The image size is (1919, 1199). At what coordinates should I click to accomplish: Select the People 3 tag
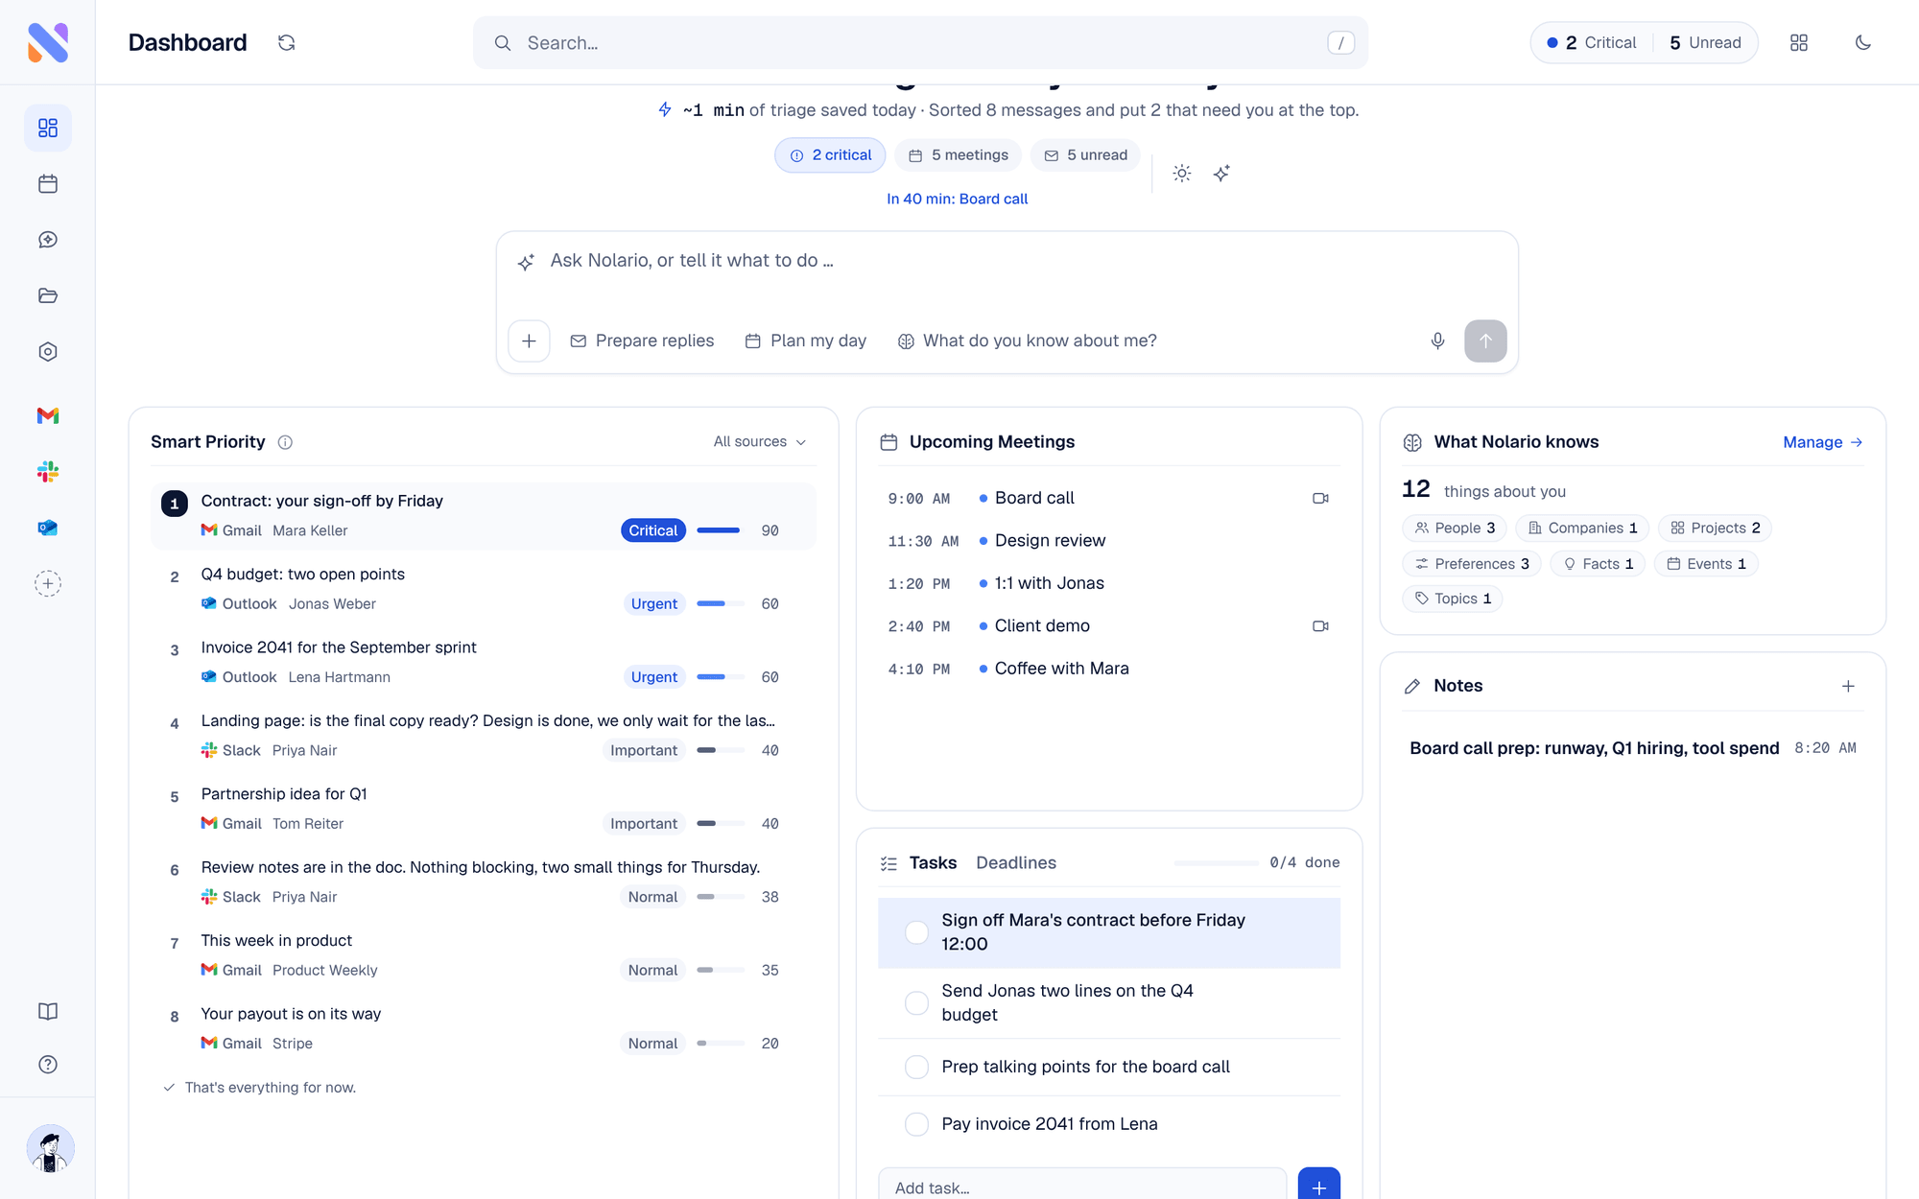coord(1455,528)
